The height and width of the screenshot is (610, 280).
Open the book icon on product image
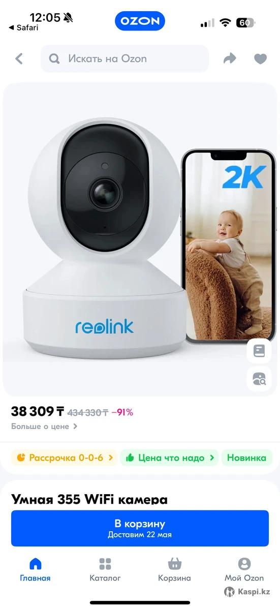click(259, 351)
